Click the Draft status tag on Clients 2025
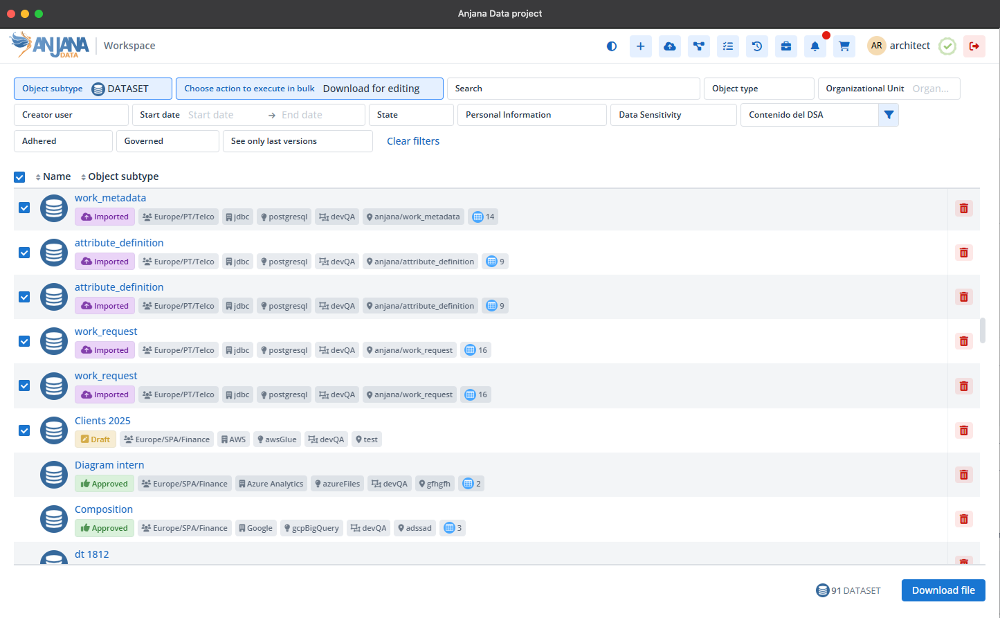This screenshot has width=1000, height=618. click(96, 439)
